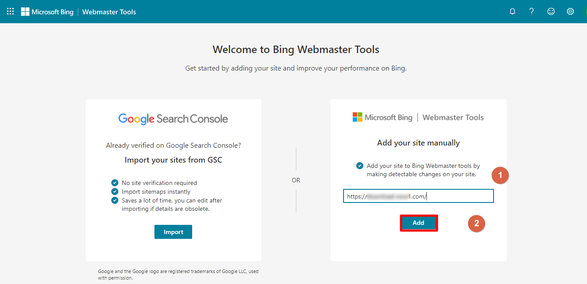Open the app launcher waffle menu
Screen dimensions: 587x284
(x=11, y=11)
